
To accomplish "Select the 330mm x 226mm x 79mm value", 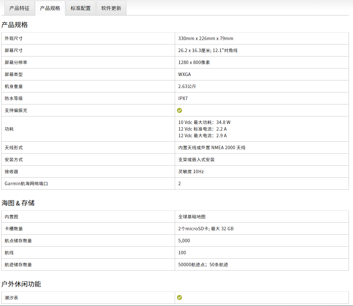I will click(206, 38).
